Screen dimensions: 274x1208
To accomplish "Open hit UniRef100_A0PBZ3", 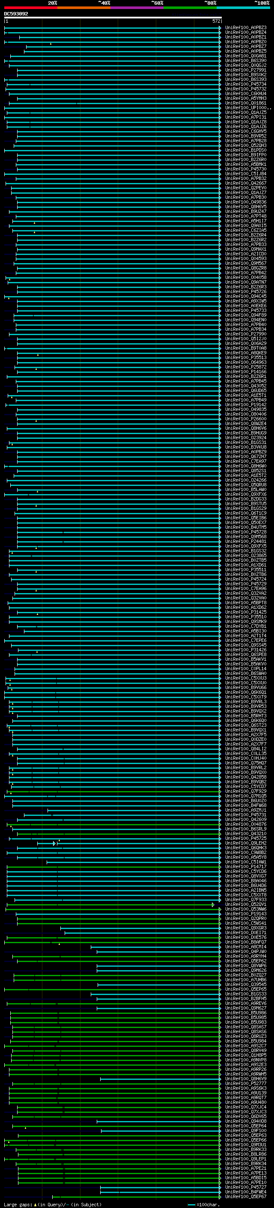I will (x=246, y=28).
